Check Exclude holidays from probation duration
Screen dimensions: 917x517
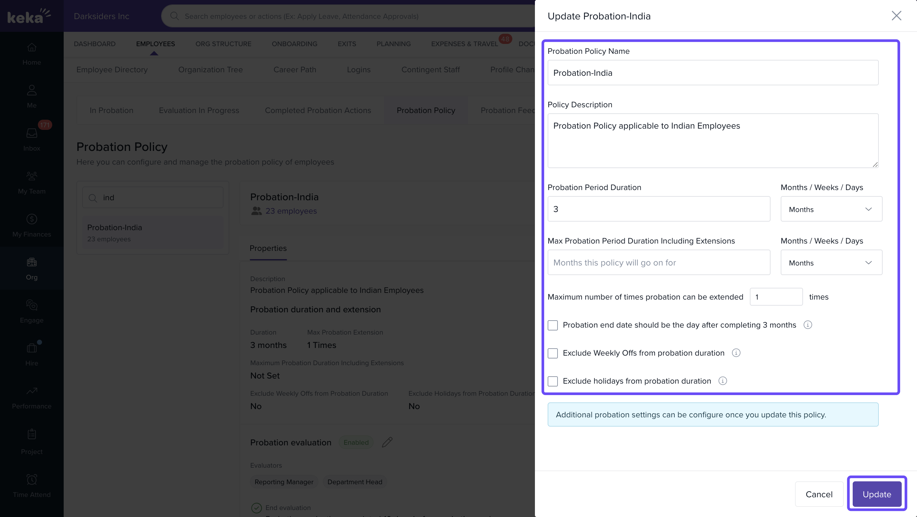coord(552,381)
